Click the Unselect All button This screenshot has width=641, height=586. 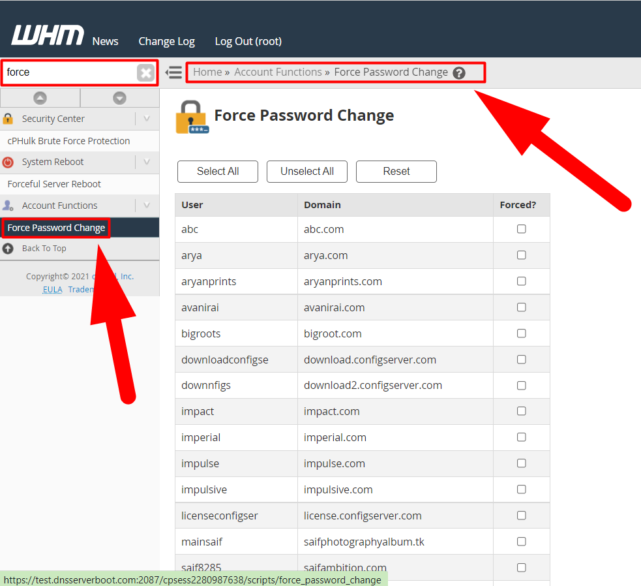click(307, 172)
